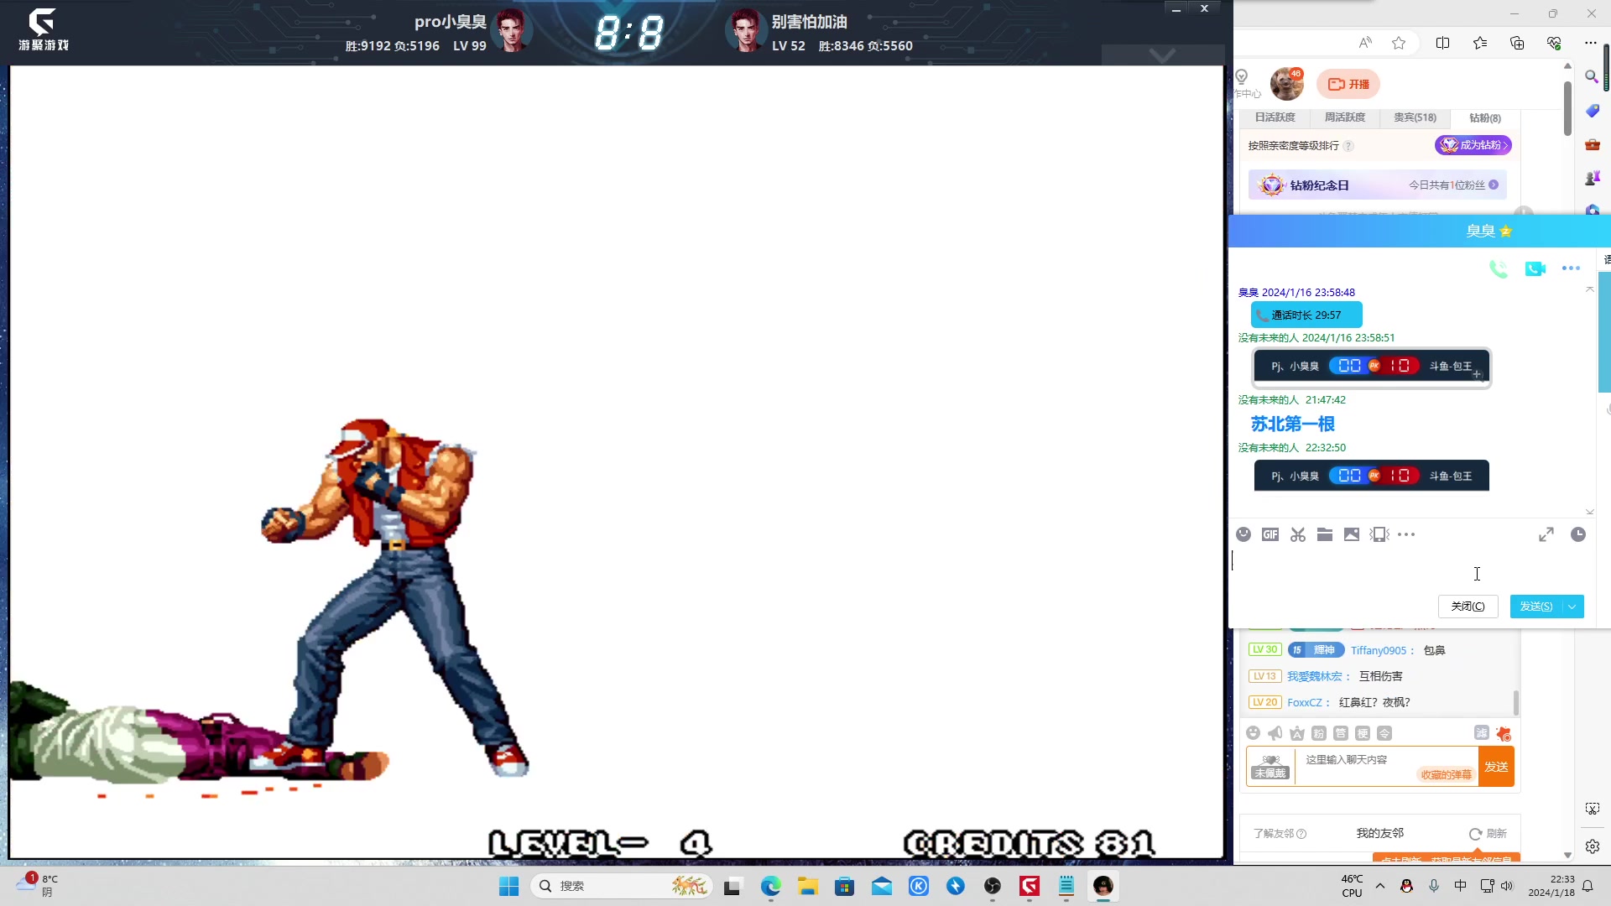The image size is (1611, 906).
Task: Click the stream page vertical scrollbar
Action: pyautogui.click(x=1567, y=107)
